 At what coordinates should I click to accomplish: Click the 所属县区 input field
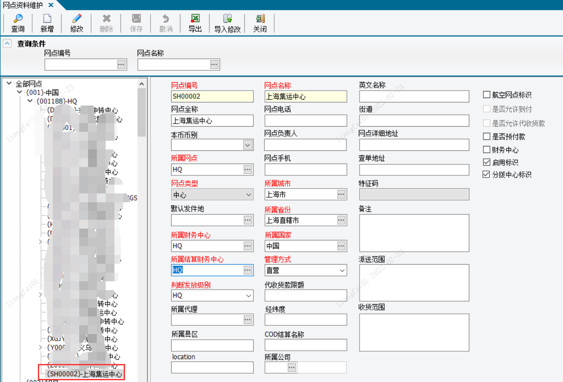212,345
